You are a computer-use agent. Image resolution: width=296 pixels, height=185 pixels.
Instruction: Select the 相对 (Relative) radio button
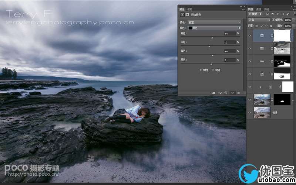[201, 70]
